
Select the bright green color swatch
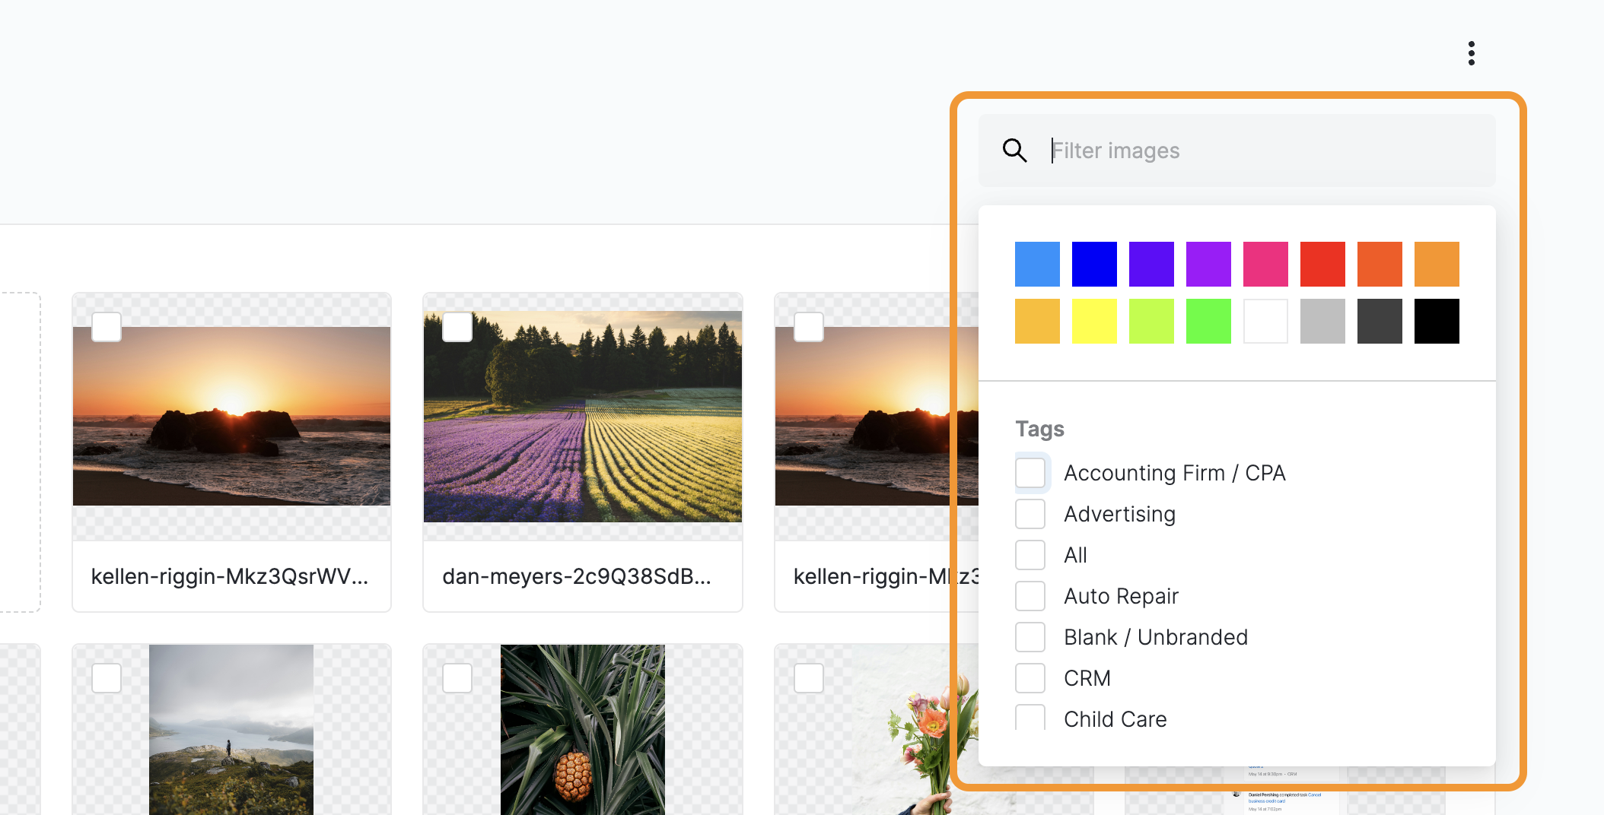(1208, 321)
